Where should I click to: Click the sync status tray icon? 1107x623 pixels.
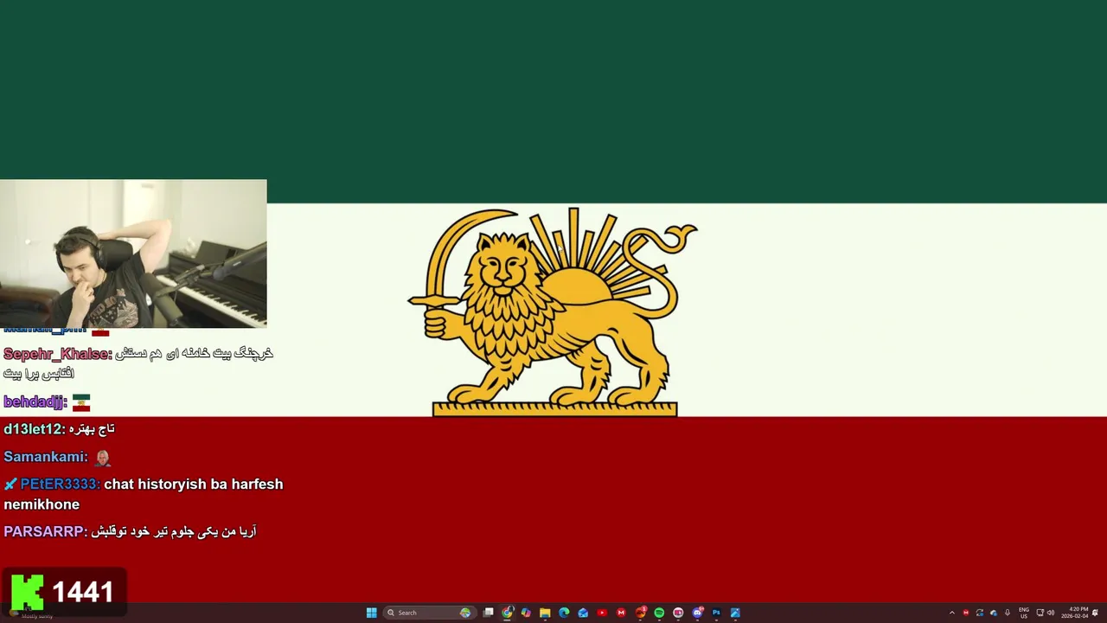(980, 613)
